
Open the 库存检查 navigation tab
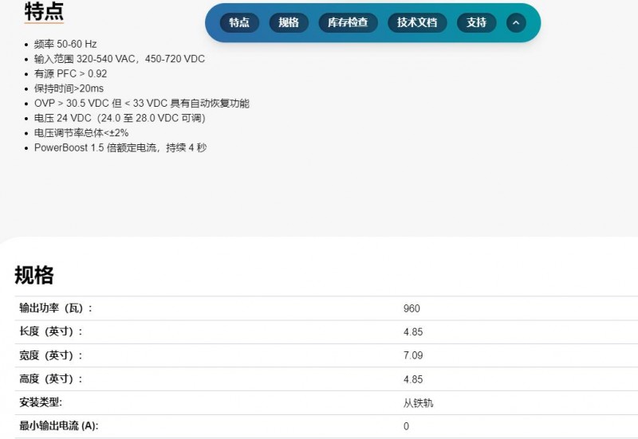coord(348,22)
